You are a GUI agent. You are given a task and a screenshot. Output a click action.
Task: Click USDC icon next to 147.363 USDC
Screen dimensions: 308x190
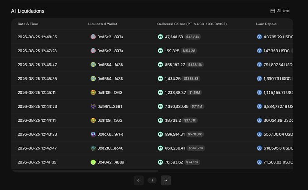259,51
